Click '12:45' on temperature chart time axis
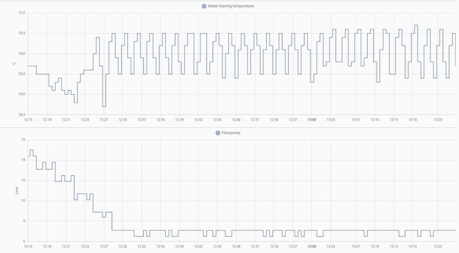459x253 pixels. tap(217, 120)
